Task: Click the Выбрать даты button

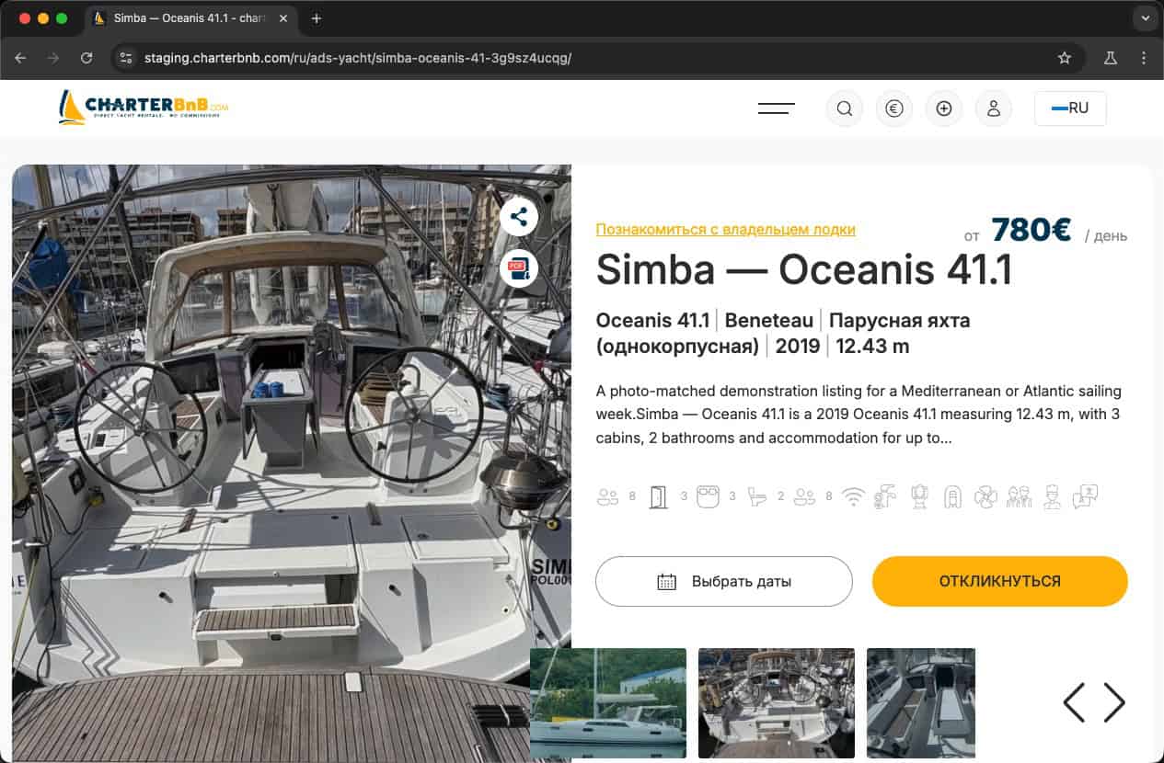Action: [x=724, y=581]
